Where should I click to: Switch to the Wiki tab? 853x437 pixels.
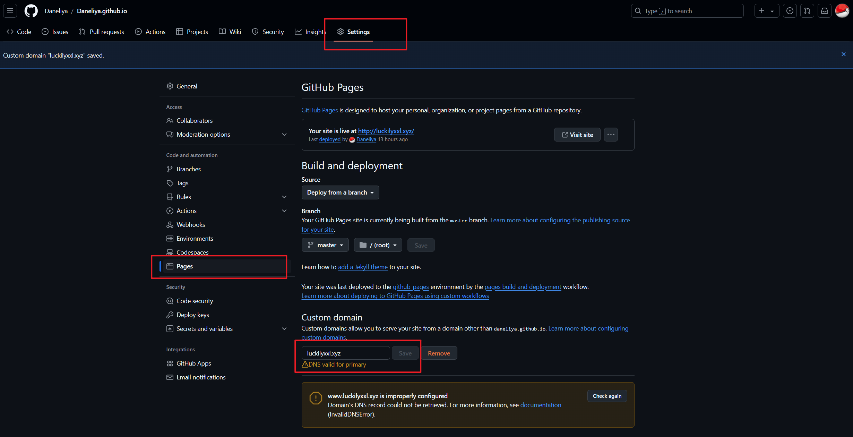(x=230, y=32)
